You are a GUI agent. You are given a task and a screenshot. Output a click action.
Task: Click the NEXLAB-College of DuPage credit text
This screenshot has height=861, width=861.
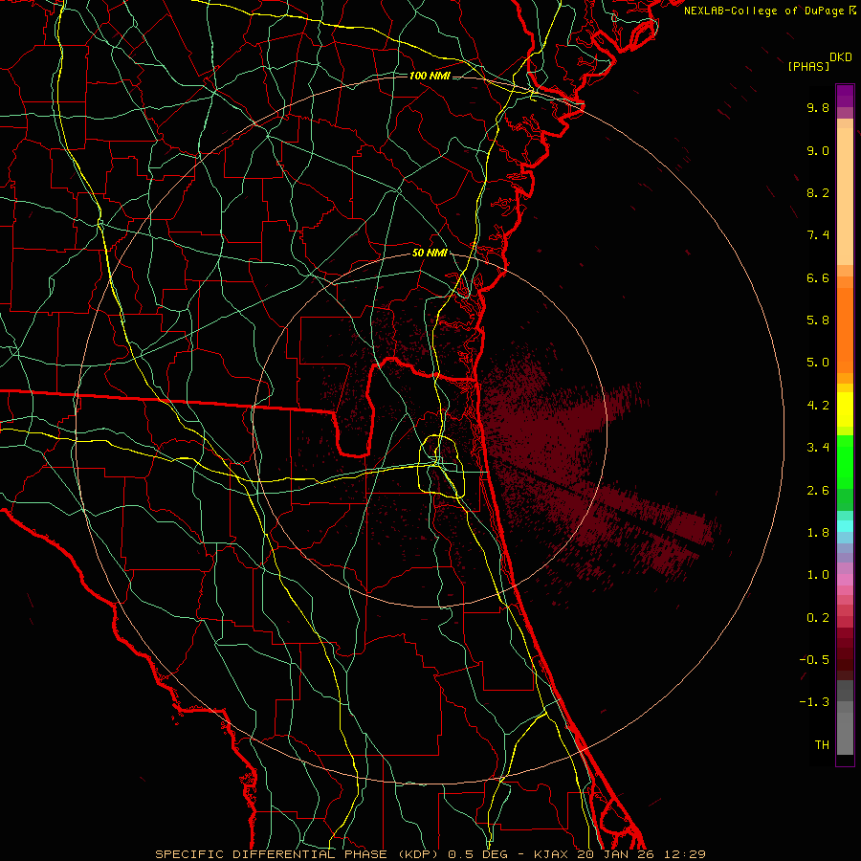click(763, 11)
